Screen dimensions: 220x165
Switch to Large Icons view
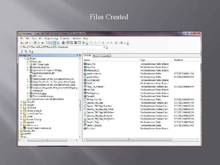pyautogui.click(x=47, y=43)
